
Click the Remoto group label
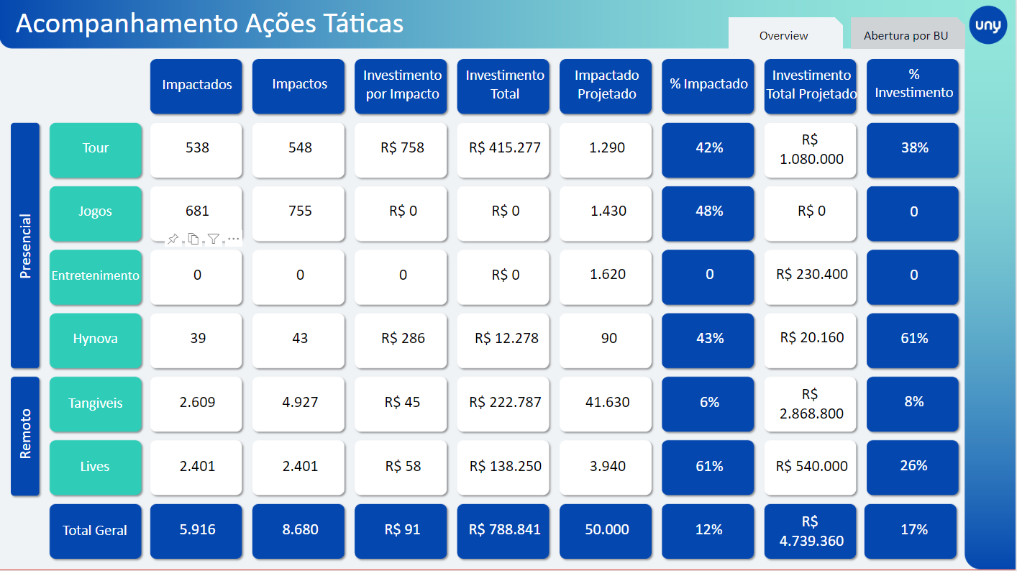[25, 434]
